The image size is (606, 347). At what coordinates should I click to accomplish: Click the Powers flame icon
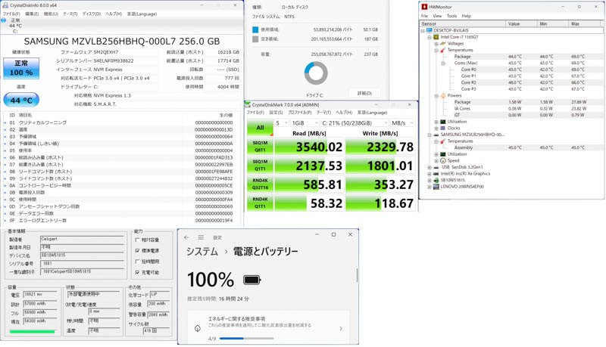coord(443,95)
